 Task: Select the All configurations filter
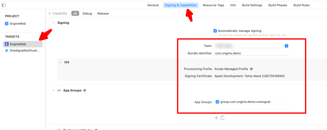click(75, 13)
